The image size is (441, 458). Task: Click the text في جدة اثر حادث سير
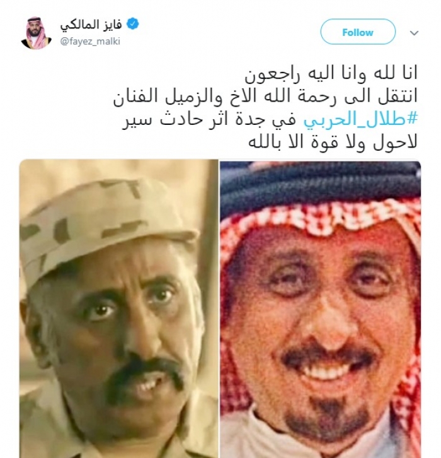tap(210, 120)
